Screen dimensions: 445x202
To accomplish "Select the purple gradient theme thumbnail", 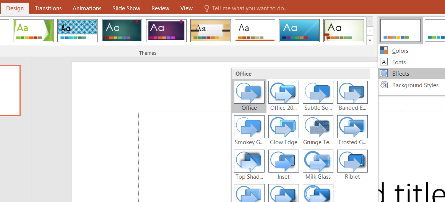I will click(x=166, y=30).
